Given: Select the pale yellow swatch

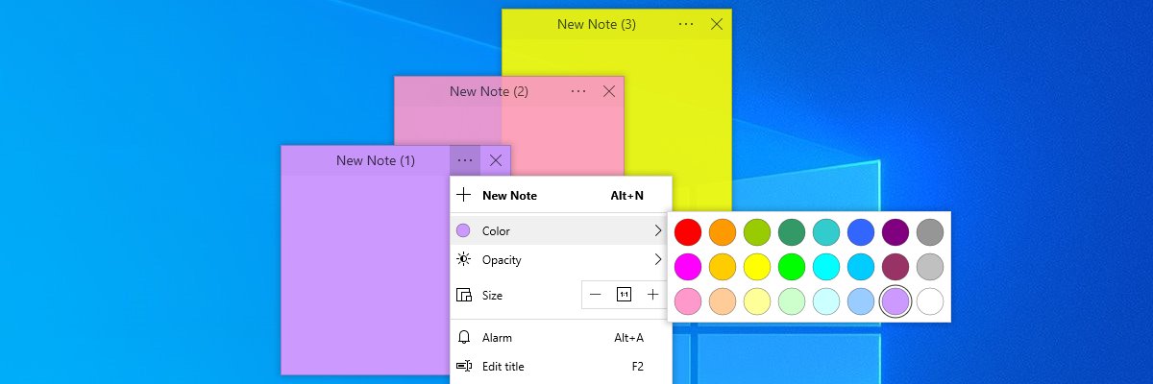Looking at the screenshot, I should click(x=757, y=301).
